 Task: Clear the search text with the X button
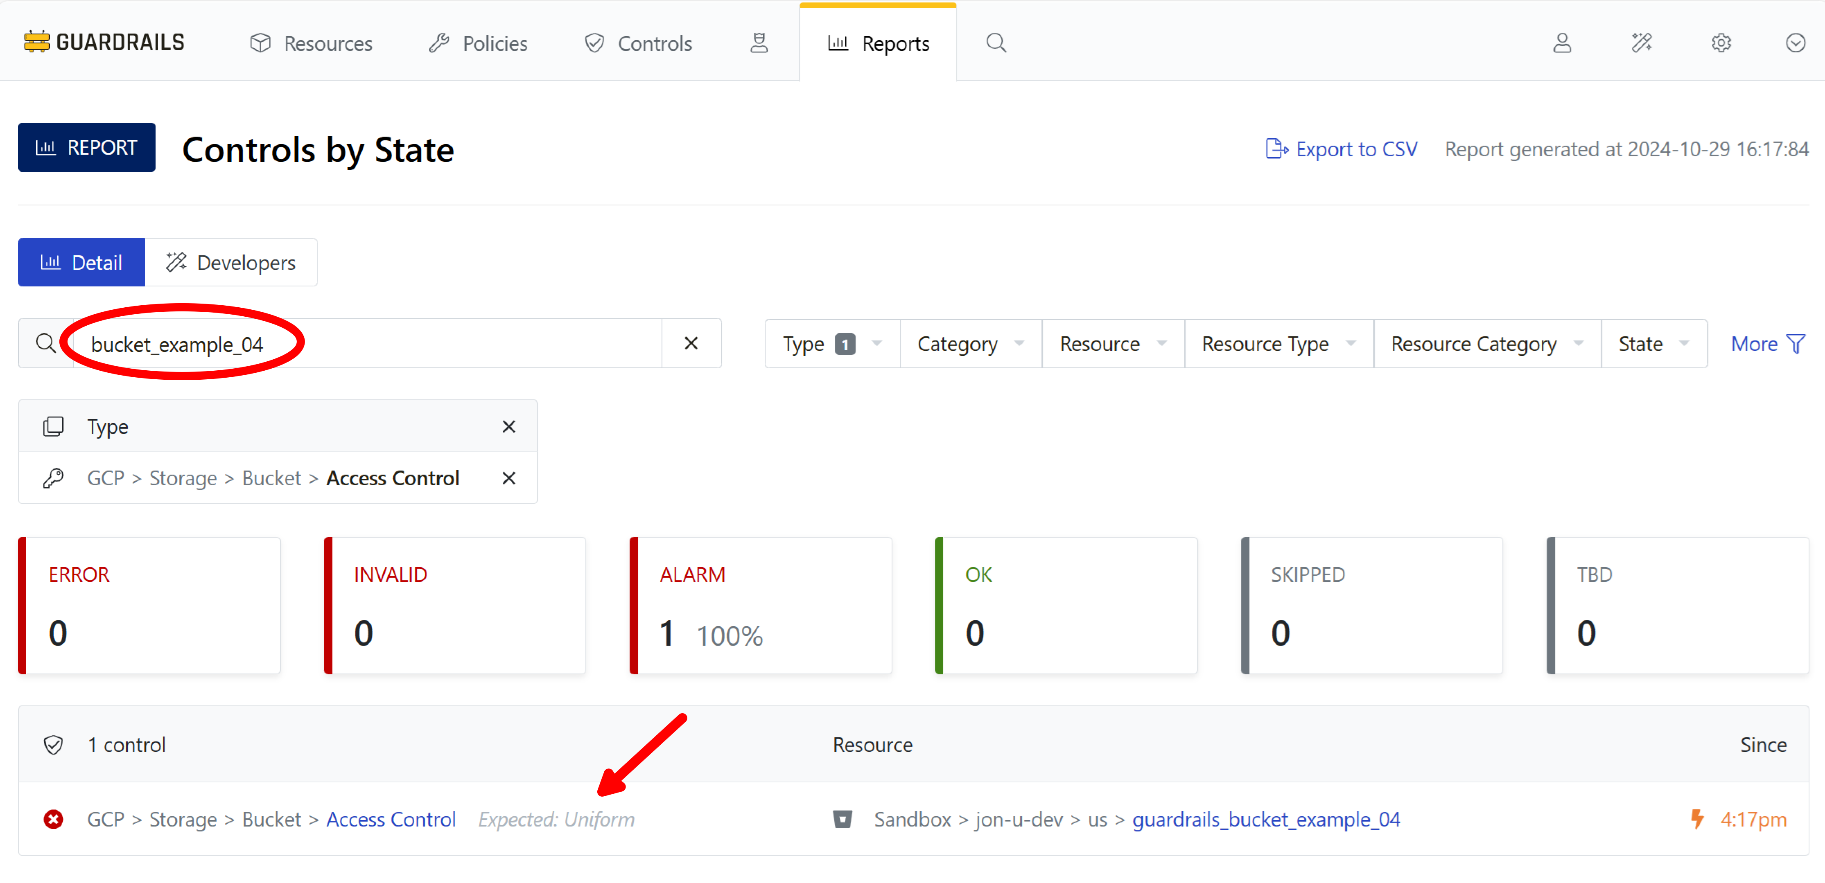[x=691, y=343]
